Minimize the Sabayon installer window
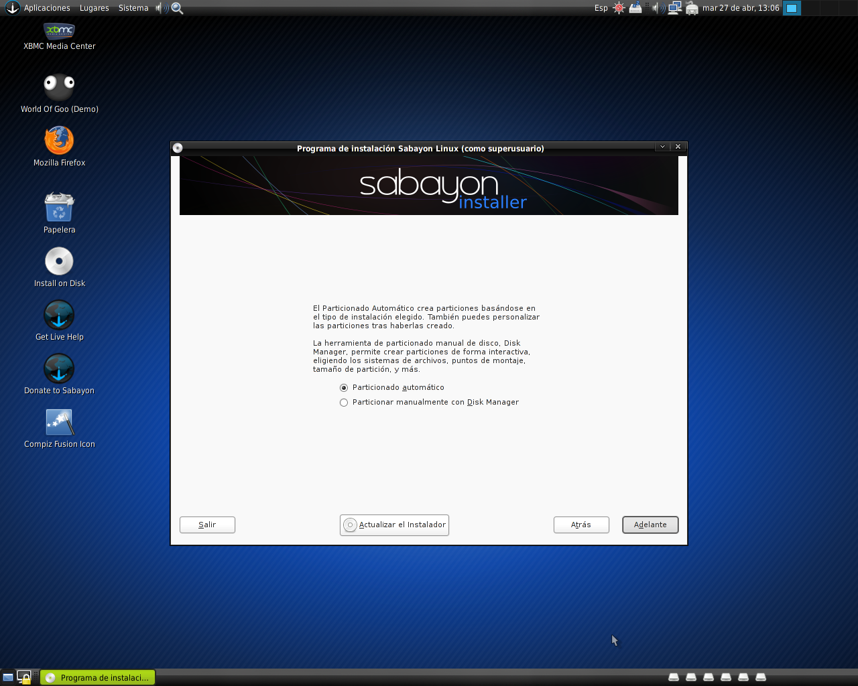Screen dimensions: 858x686 coord(662,147)
